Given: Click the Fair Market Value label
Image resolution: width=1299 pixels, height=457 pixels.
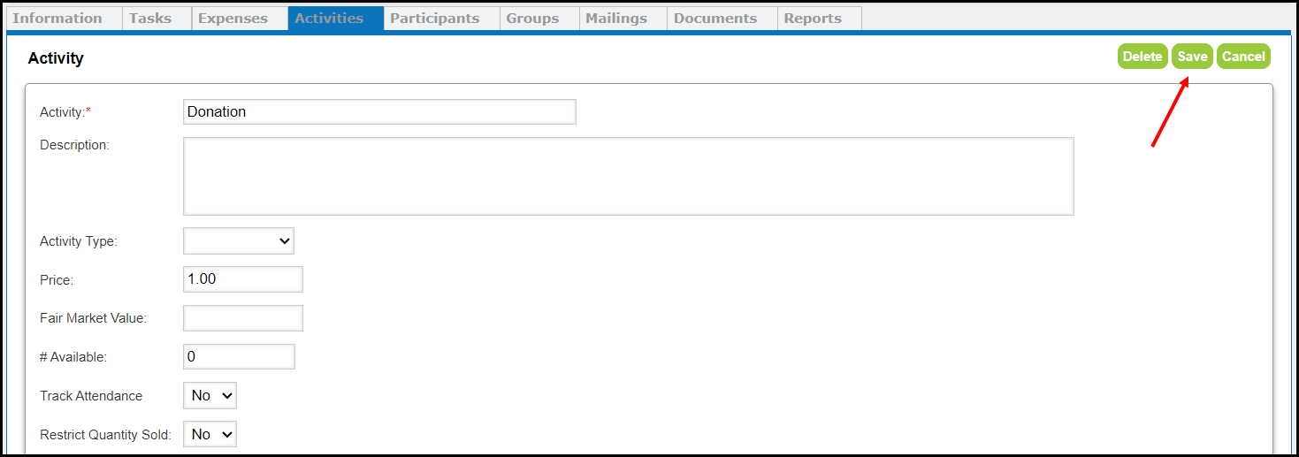Looking at the screenshot, I should point(93,318).
